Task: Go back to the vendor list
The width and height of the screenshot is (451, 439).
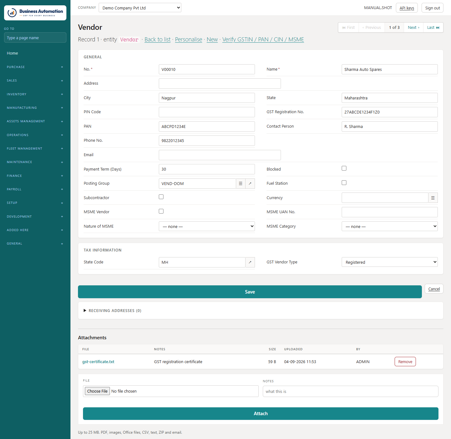Action: click(x=158, y=40)
